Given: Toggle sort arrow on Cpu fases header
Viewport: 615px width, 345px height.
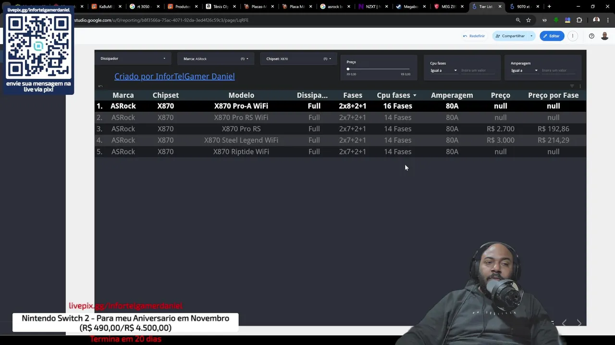Looking at the screenshot, I should pos(415,95).
